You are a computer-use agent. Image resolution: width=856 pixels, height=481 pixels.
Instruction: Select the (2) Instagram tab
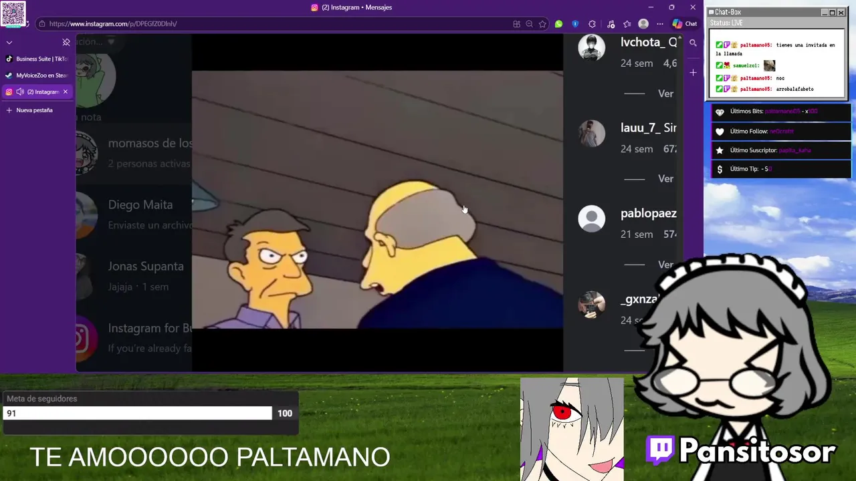(38, 92)
